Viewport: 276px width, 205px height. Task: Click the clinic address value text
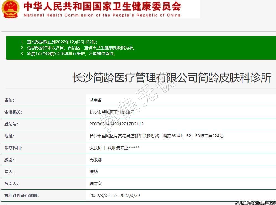click(156, 136)
